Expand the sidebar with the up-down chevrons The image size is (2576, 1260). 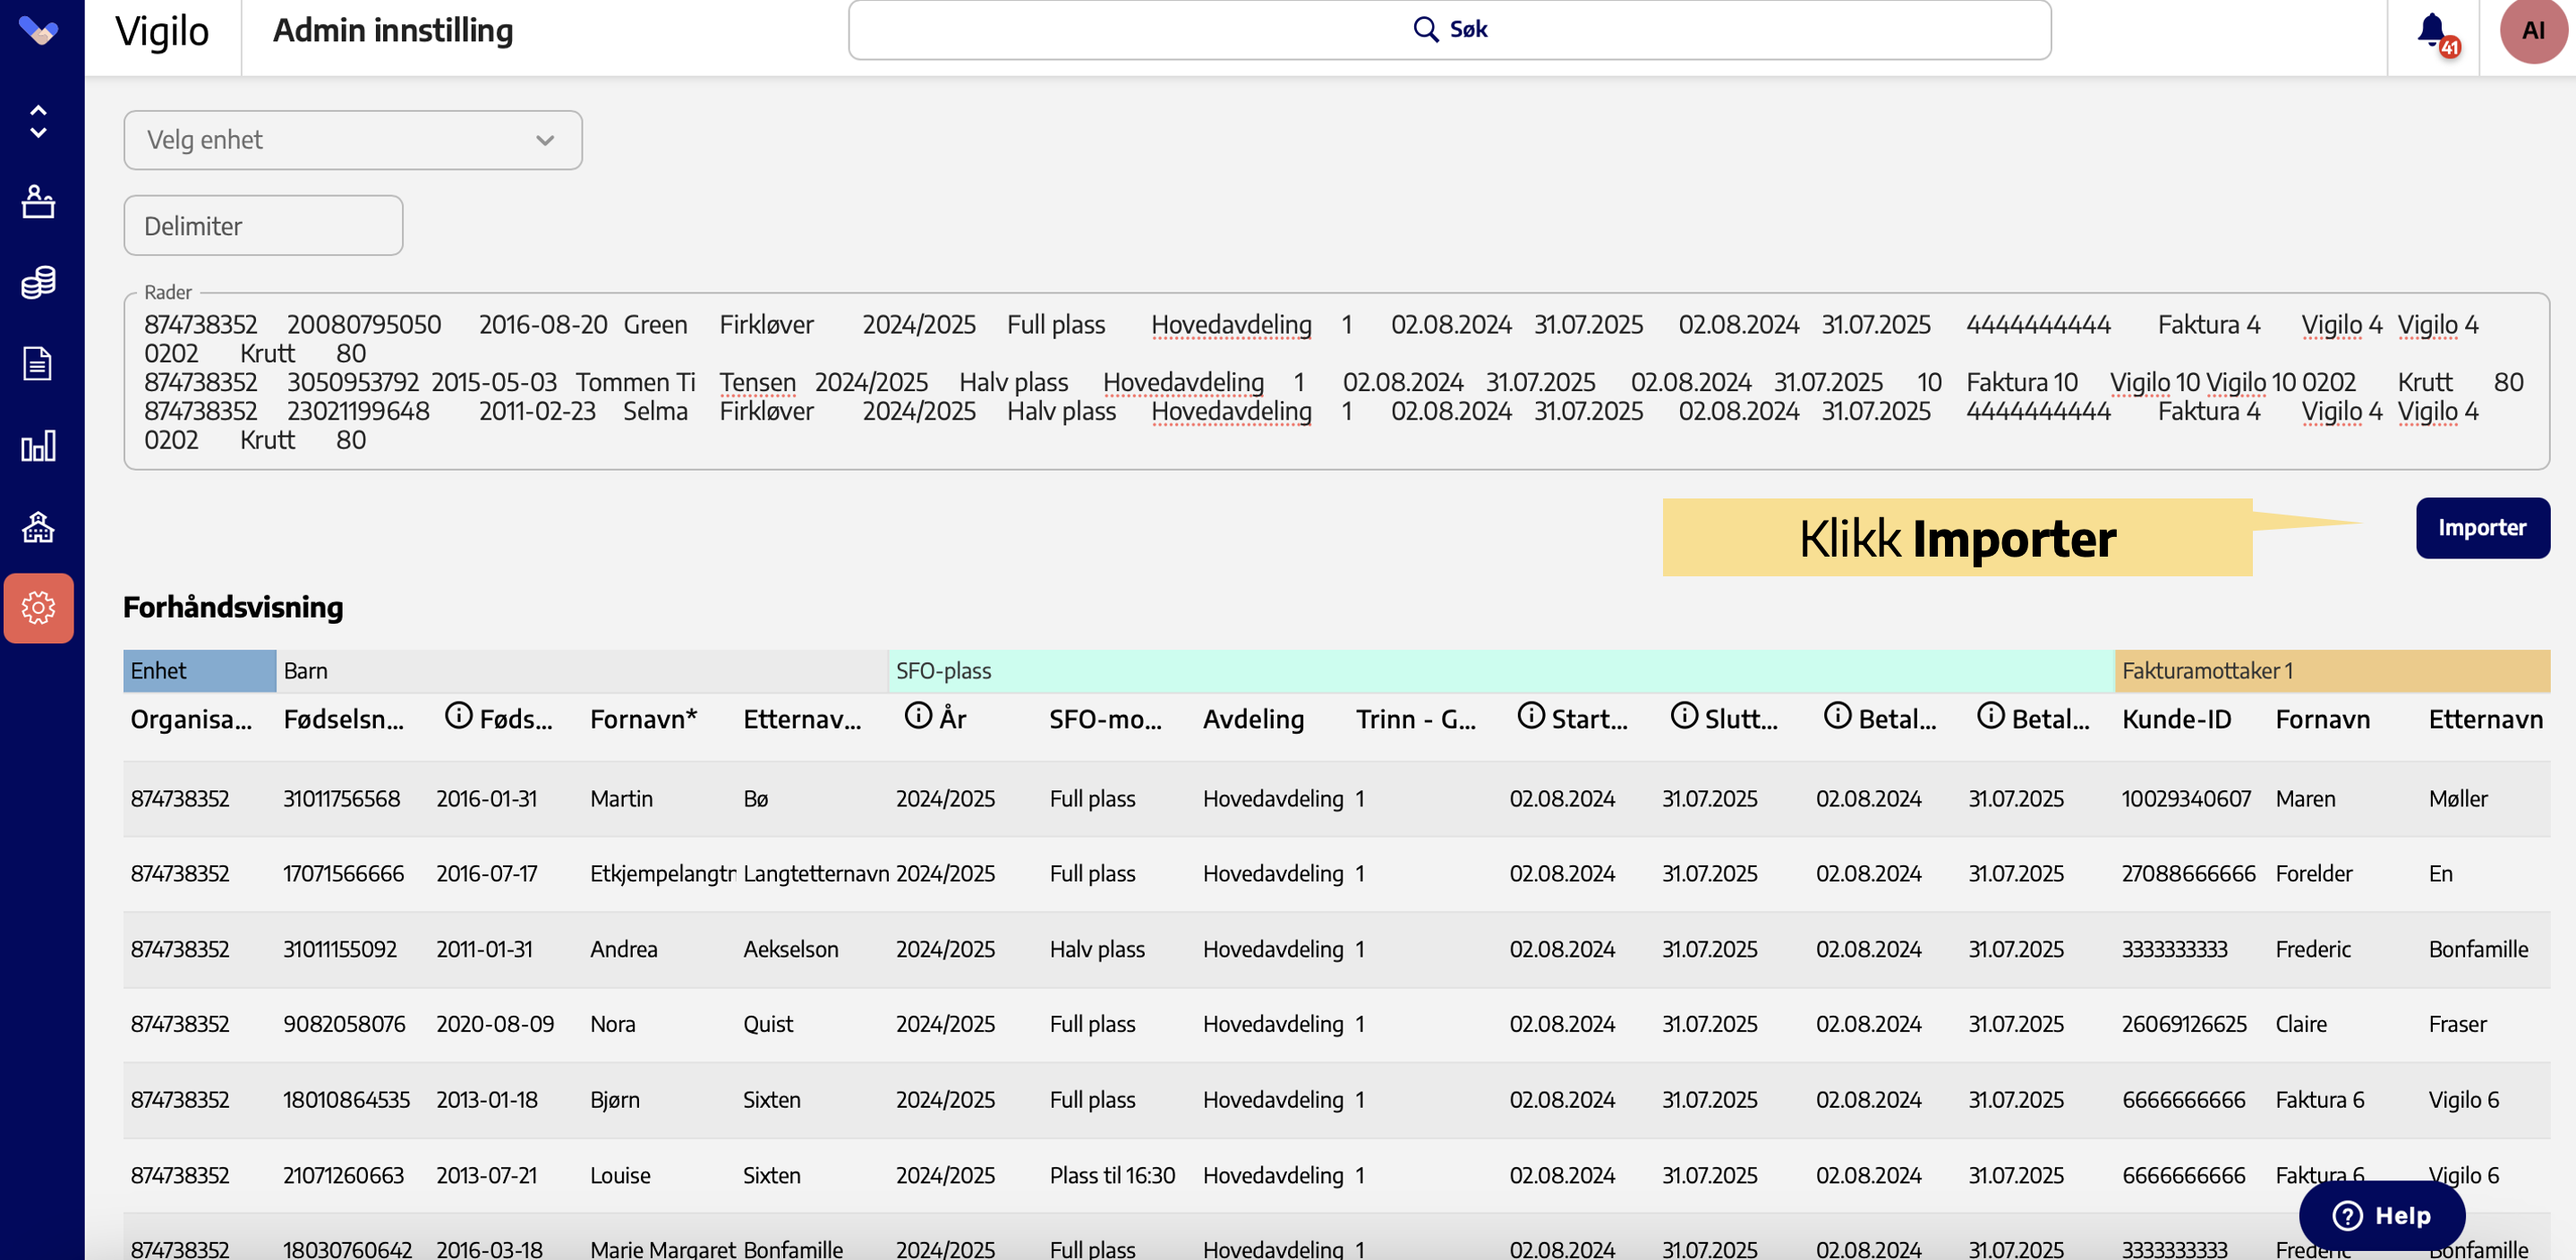coord(38,121)
